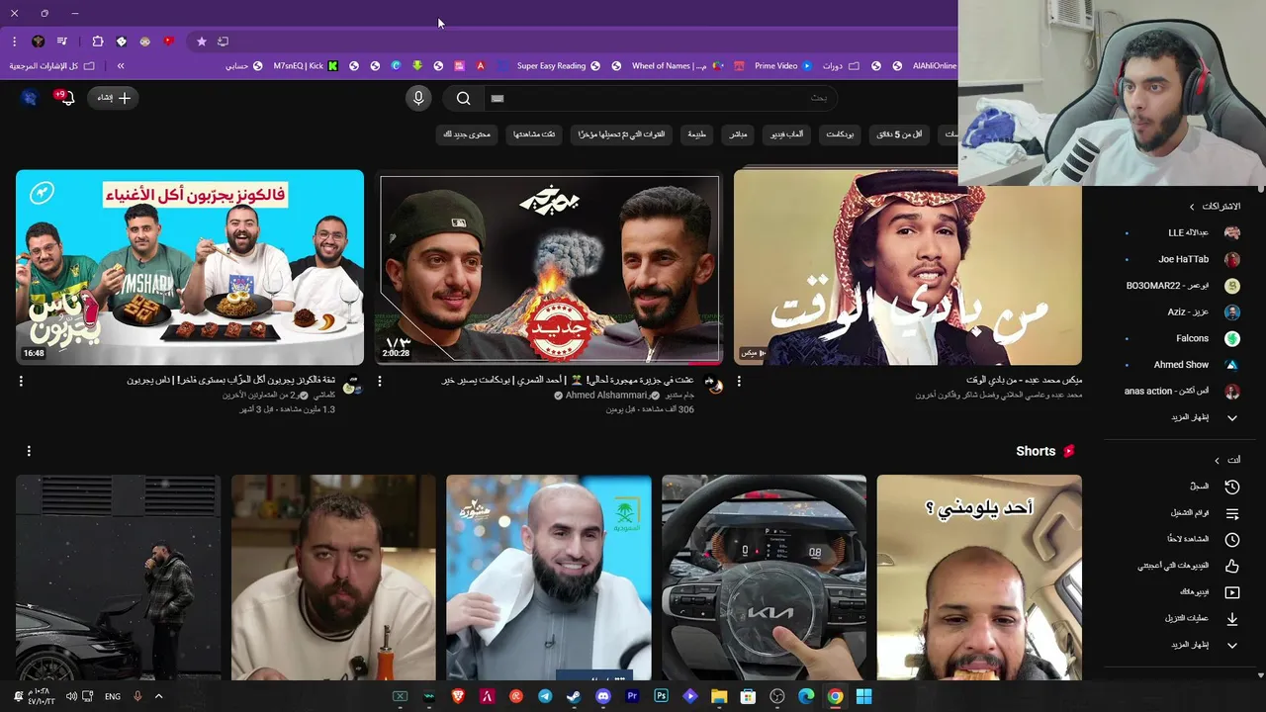Open Steam from the taskbar
This screenshot has height=712, width=1266.
(x=574, y=696)
